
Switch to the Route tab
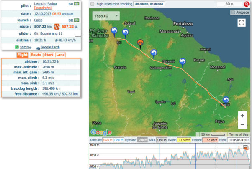point(36,55)
